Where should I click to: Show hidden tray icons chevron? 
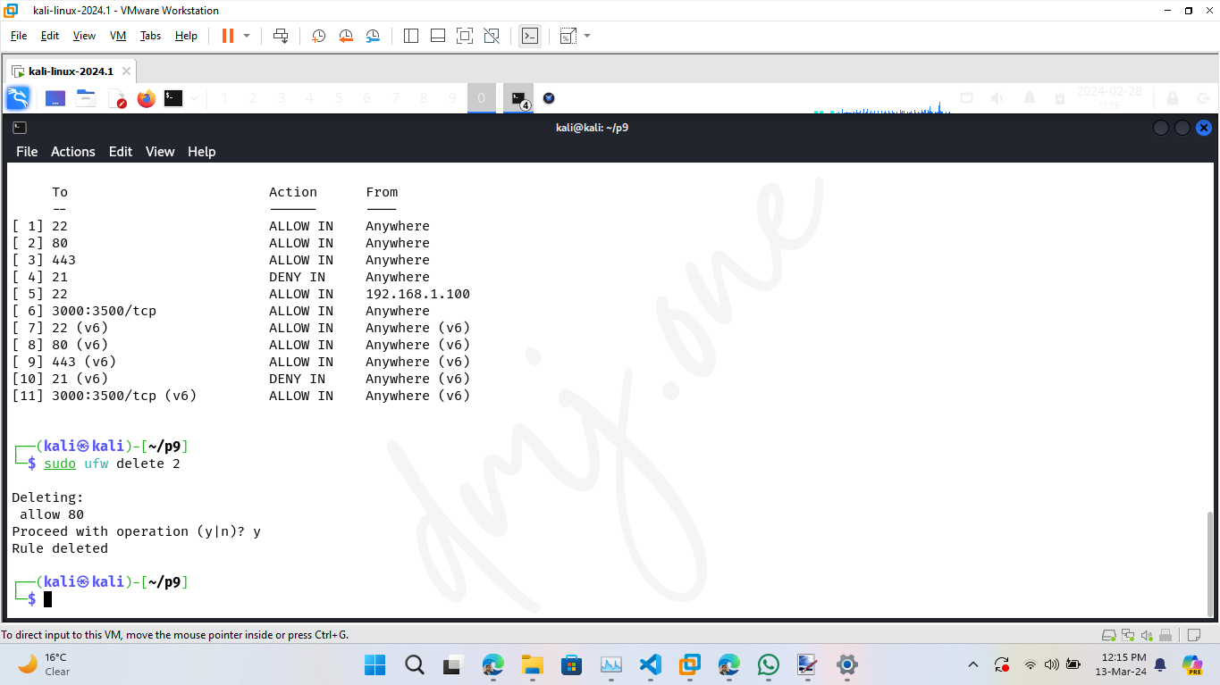click(x=973, y=664)
